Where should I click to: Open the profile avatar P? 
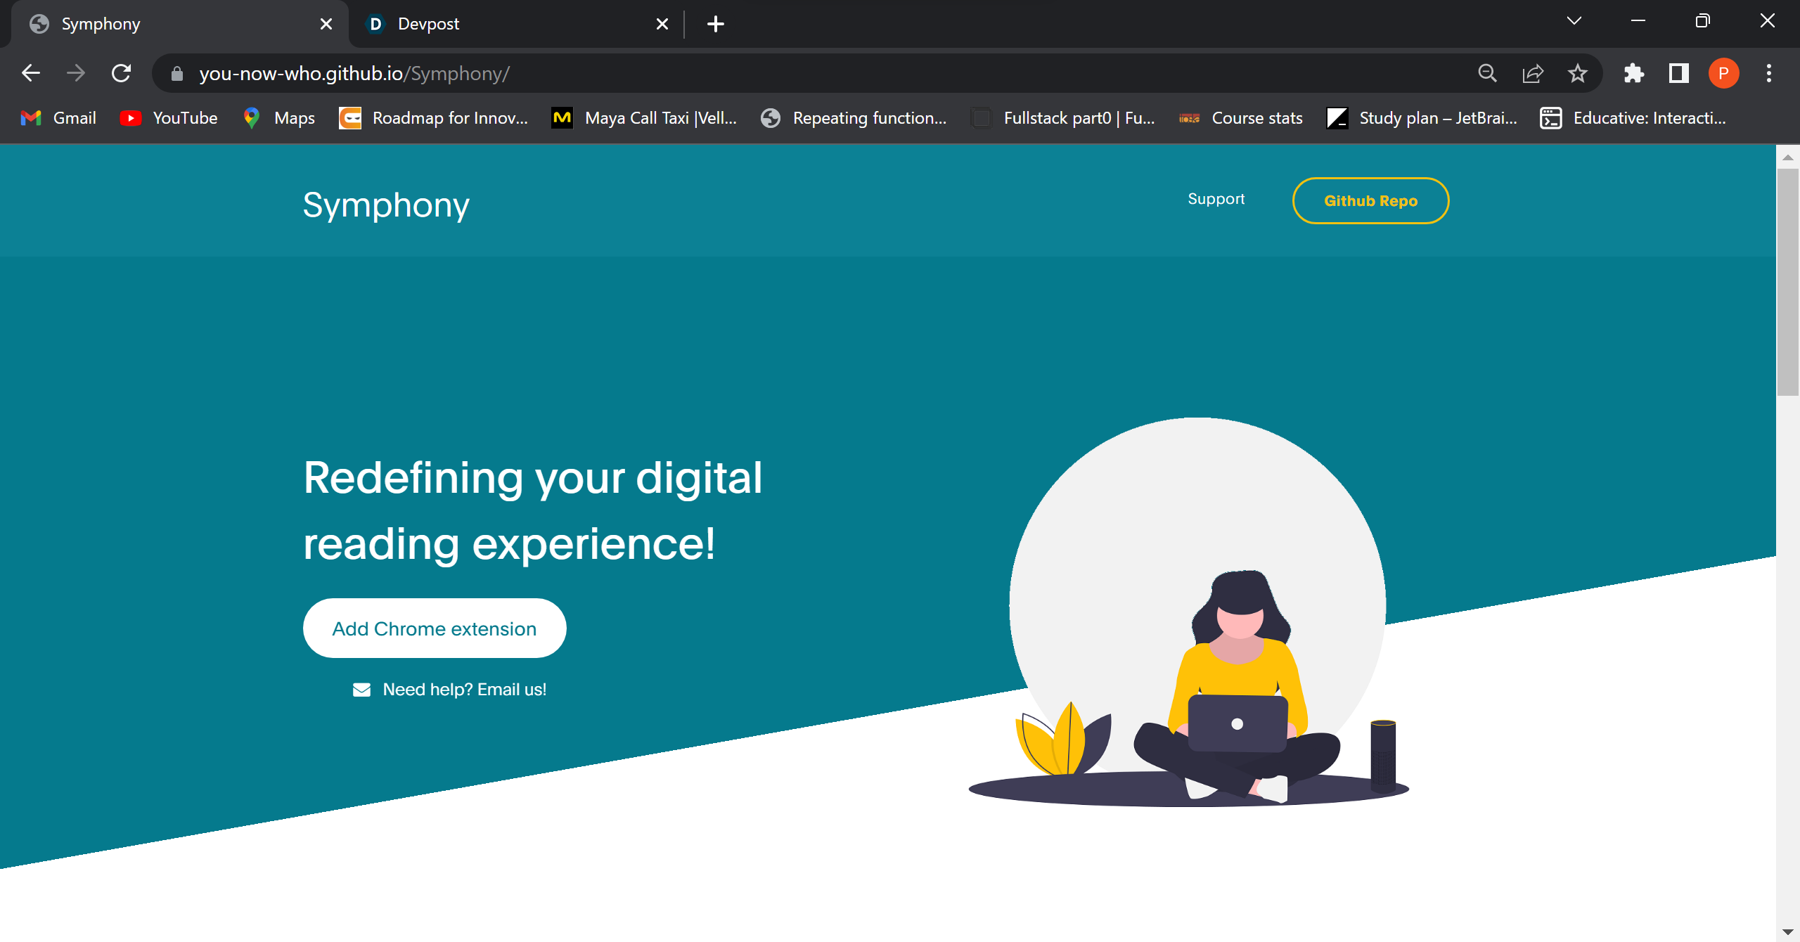tap(1723, 73)
